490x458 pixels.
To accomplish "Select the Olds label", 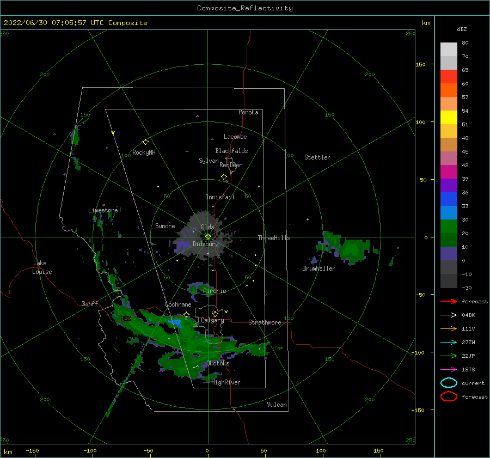I will point(207,227).
